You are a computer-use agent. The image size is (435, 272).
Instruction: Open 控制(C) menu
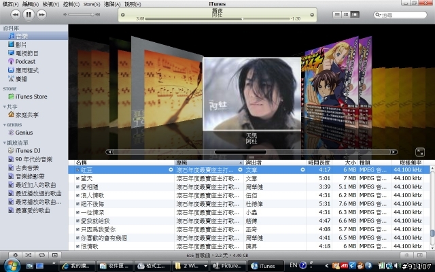71,4
